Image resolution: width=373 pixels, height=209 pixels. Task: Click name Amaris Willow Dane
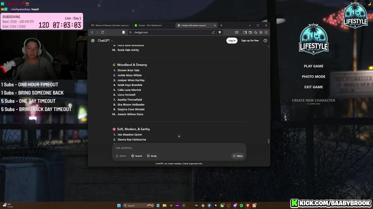click(x=130, y=114)
